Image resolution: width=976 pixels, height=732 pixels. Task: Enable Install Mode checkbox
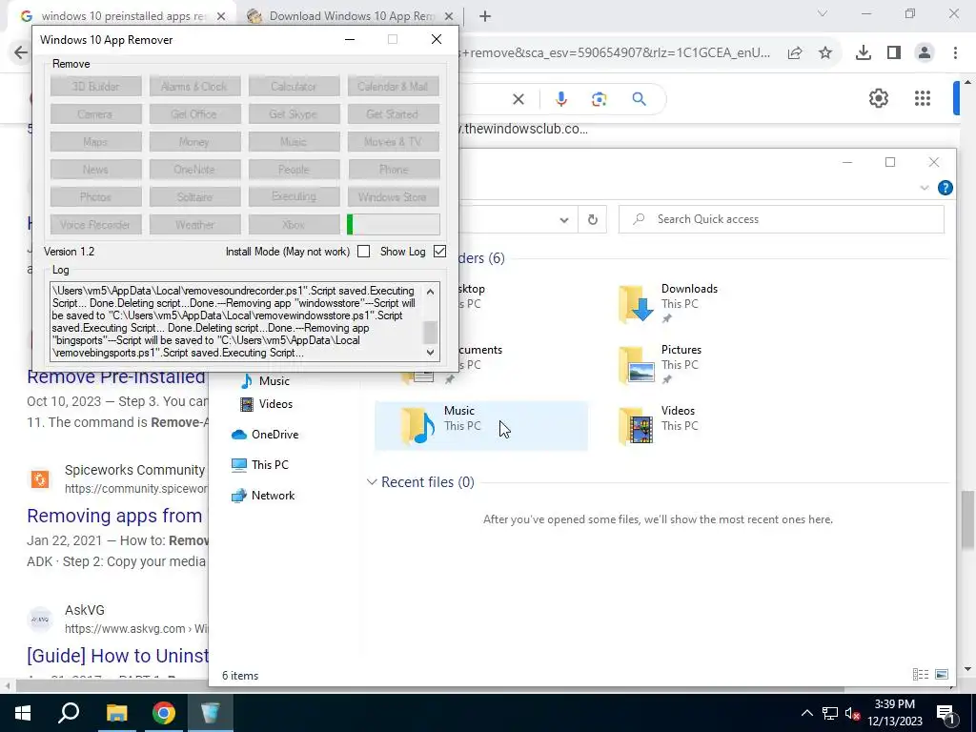pyautogui.click(x=363, y=252)
